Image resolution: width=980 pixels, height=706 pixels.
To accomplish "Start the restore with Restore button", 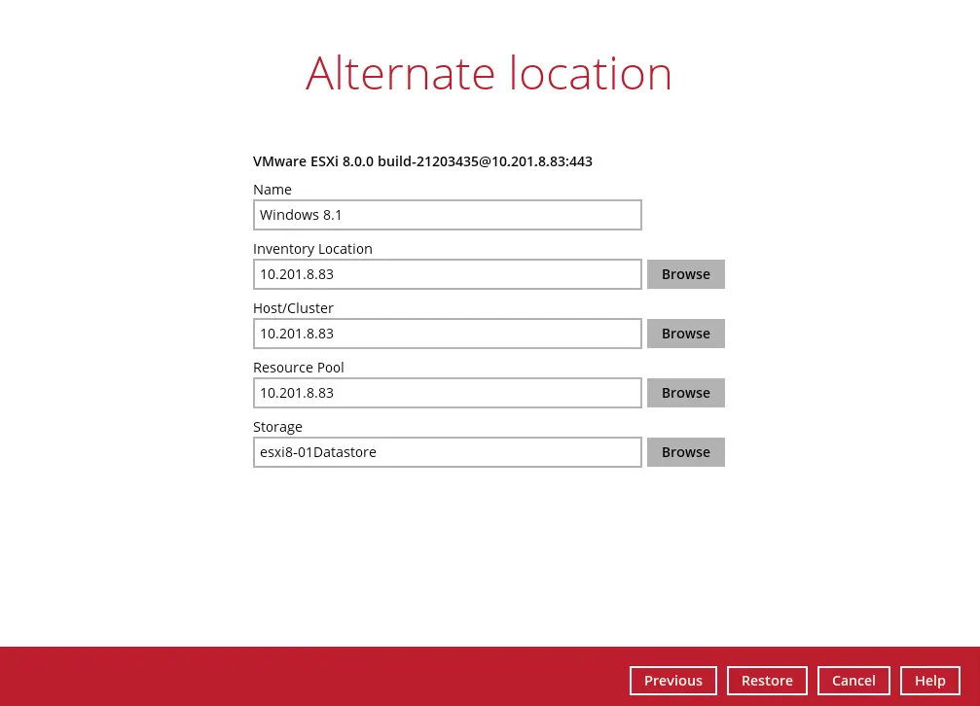I will pyautogui.click(x=767, y=681).
